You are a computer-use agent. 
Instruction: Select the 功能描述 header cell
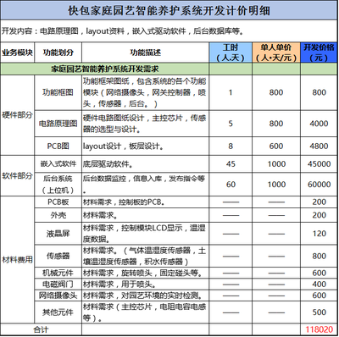(x=146, y=52)
